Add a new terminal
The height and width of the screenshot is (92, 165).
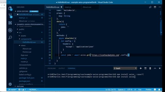click(141, 68)
